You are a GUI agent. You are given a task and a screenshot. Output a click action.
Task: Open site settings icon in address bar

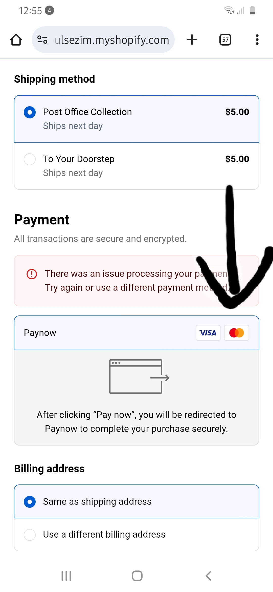pos(42,40)
